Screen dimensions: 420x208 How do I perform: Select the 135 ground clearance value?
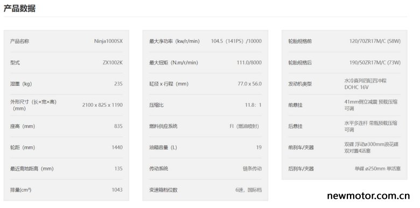[118, 169]
